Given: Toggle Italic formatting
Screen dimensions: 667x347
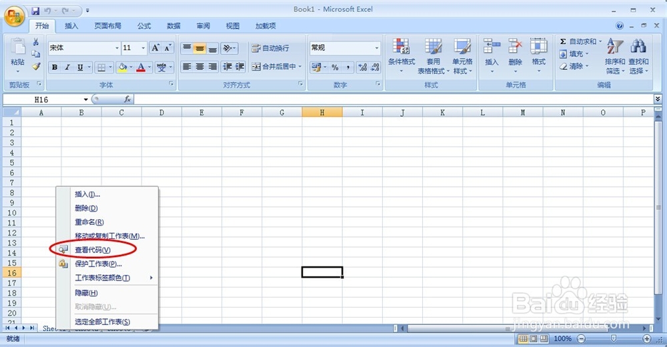Looking at the screenshot, I should point(67,67).
